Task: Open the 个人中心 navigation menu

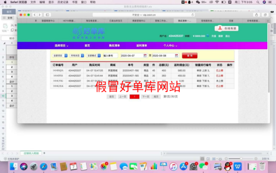Action: pyautogui.click(x=170, y=46)
